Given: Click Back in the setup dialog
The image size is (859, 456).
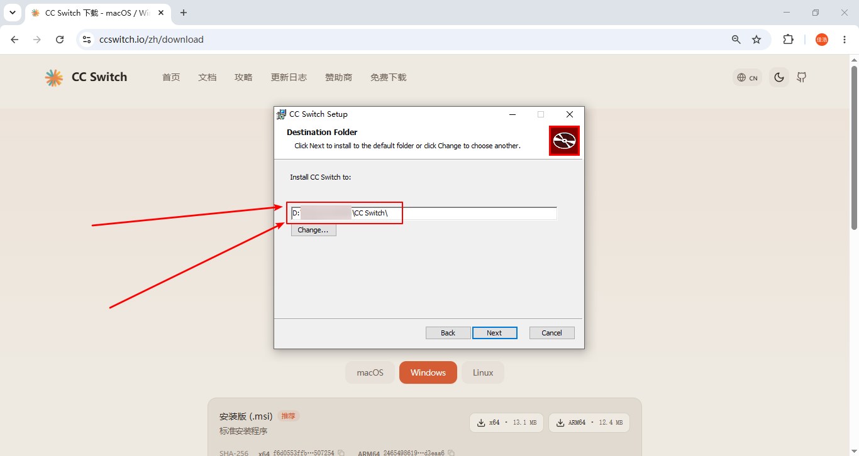Looking at the screenshot, I should (x=448, y=333).
